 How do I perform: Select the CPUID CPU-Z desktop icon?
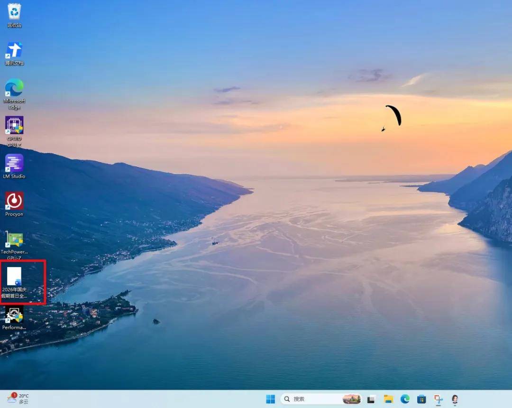pos(14,131)
